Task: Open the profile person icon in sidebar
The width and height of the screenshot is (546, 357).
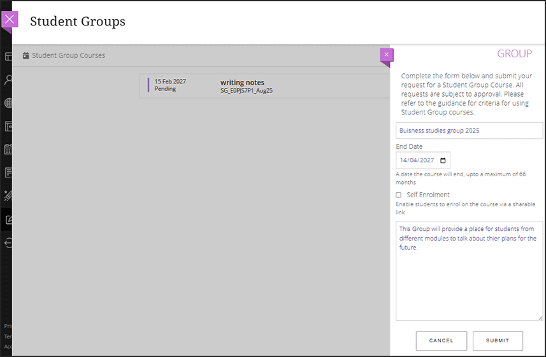Action: pyautogui.click(x=8, y=80)
